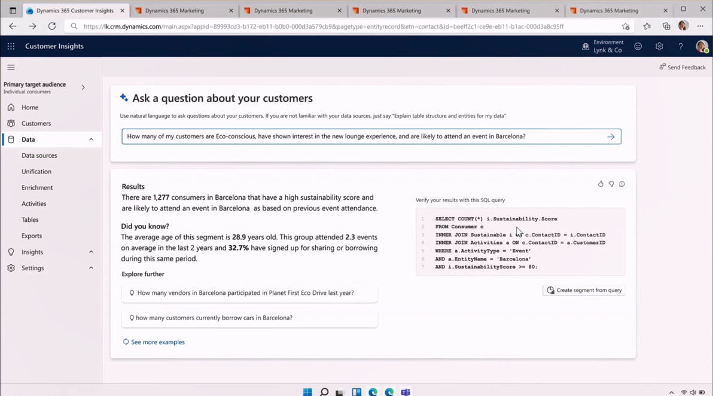Expand Primary target audience switcher arrow
The height and width of the screenshot is (396, 713).
[x=83, y=87]
